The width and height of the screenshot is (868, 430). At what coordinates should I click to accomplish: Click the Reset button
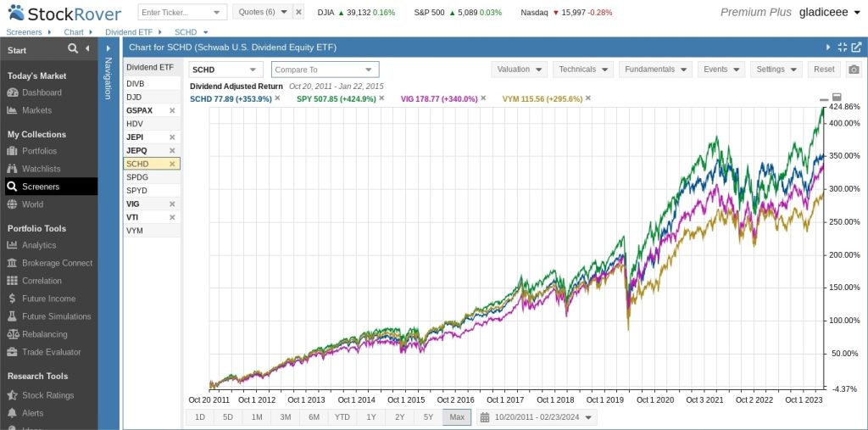[x=823, y=70]
